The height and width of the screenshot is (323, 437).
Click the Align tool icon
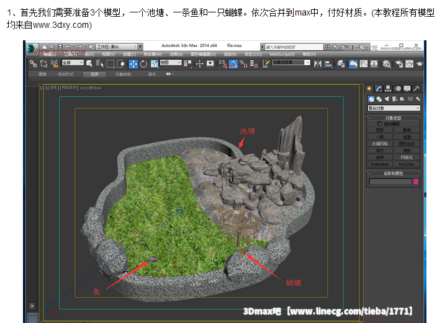329,64
